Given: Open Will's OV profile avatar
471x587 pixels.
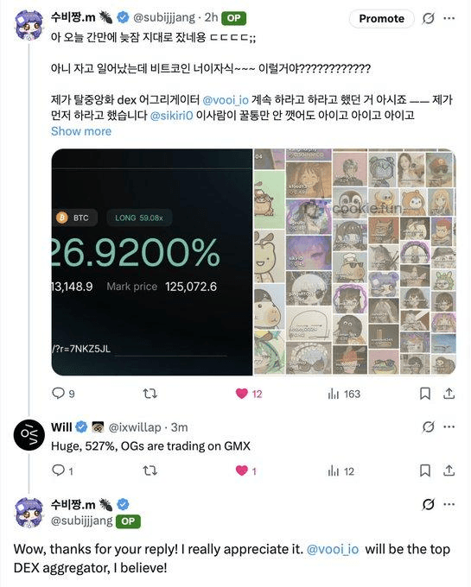Looking at the screenshot, I should coord(29,435).
